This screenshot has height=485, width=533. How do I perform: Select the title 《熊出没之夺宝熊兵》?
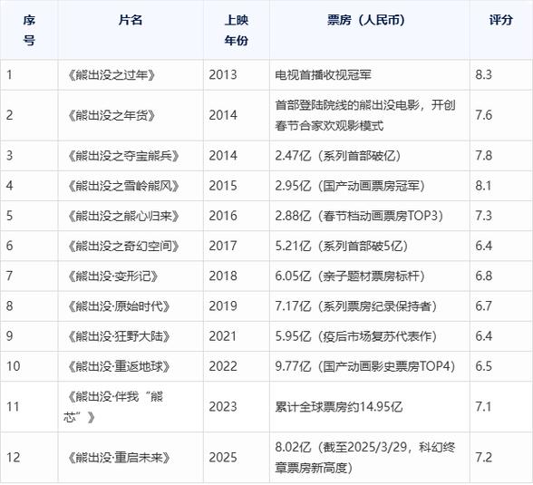coord(123,156)
